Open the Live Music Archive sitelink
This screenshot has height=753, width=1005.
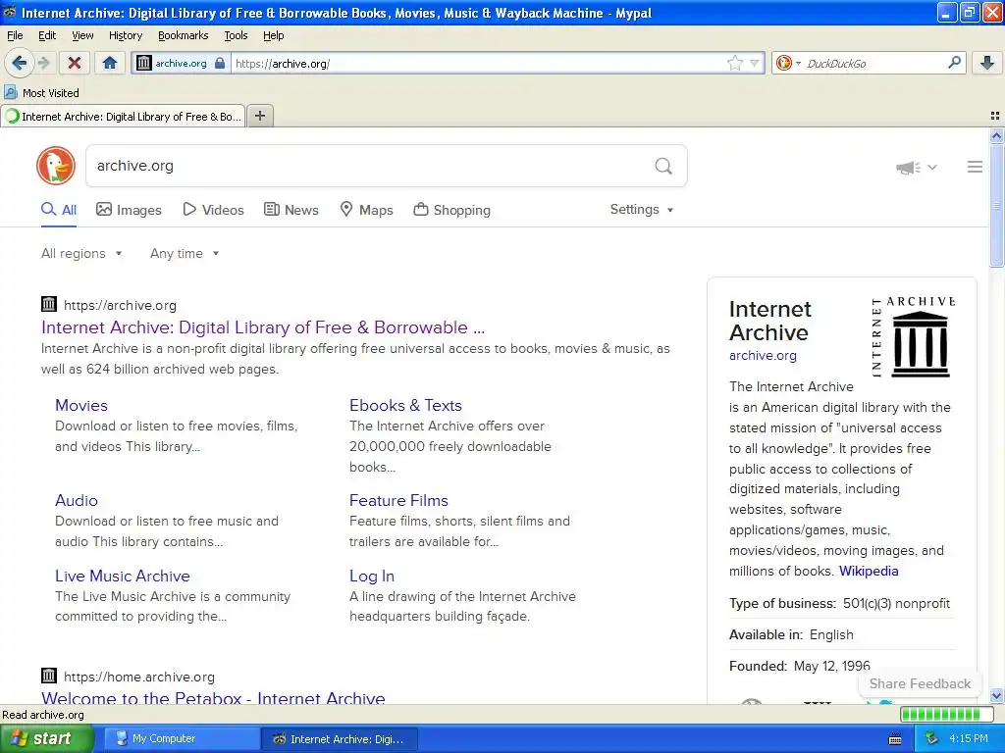(123, 576)
